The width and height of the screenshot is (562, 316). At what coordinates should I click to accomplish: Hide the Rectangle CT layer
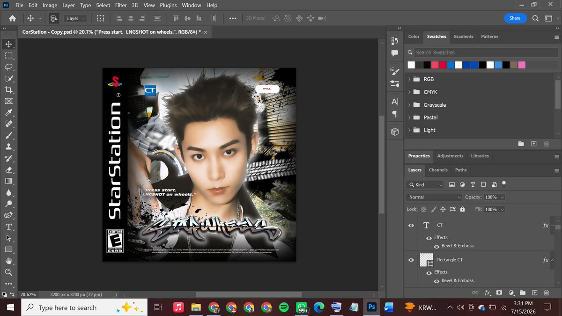pyautogui.click(x=411, y=260)
